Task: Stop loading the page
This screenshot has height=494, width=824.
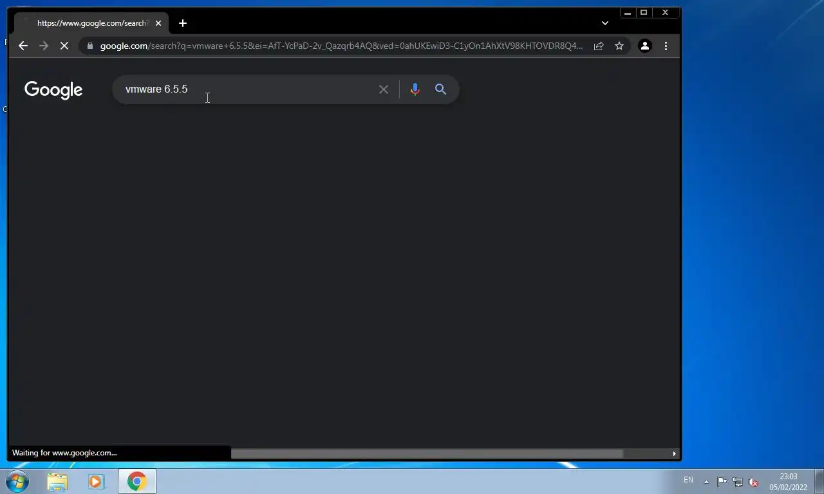Action: [x=64, y=46]
